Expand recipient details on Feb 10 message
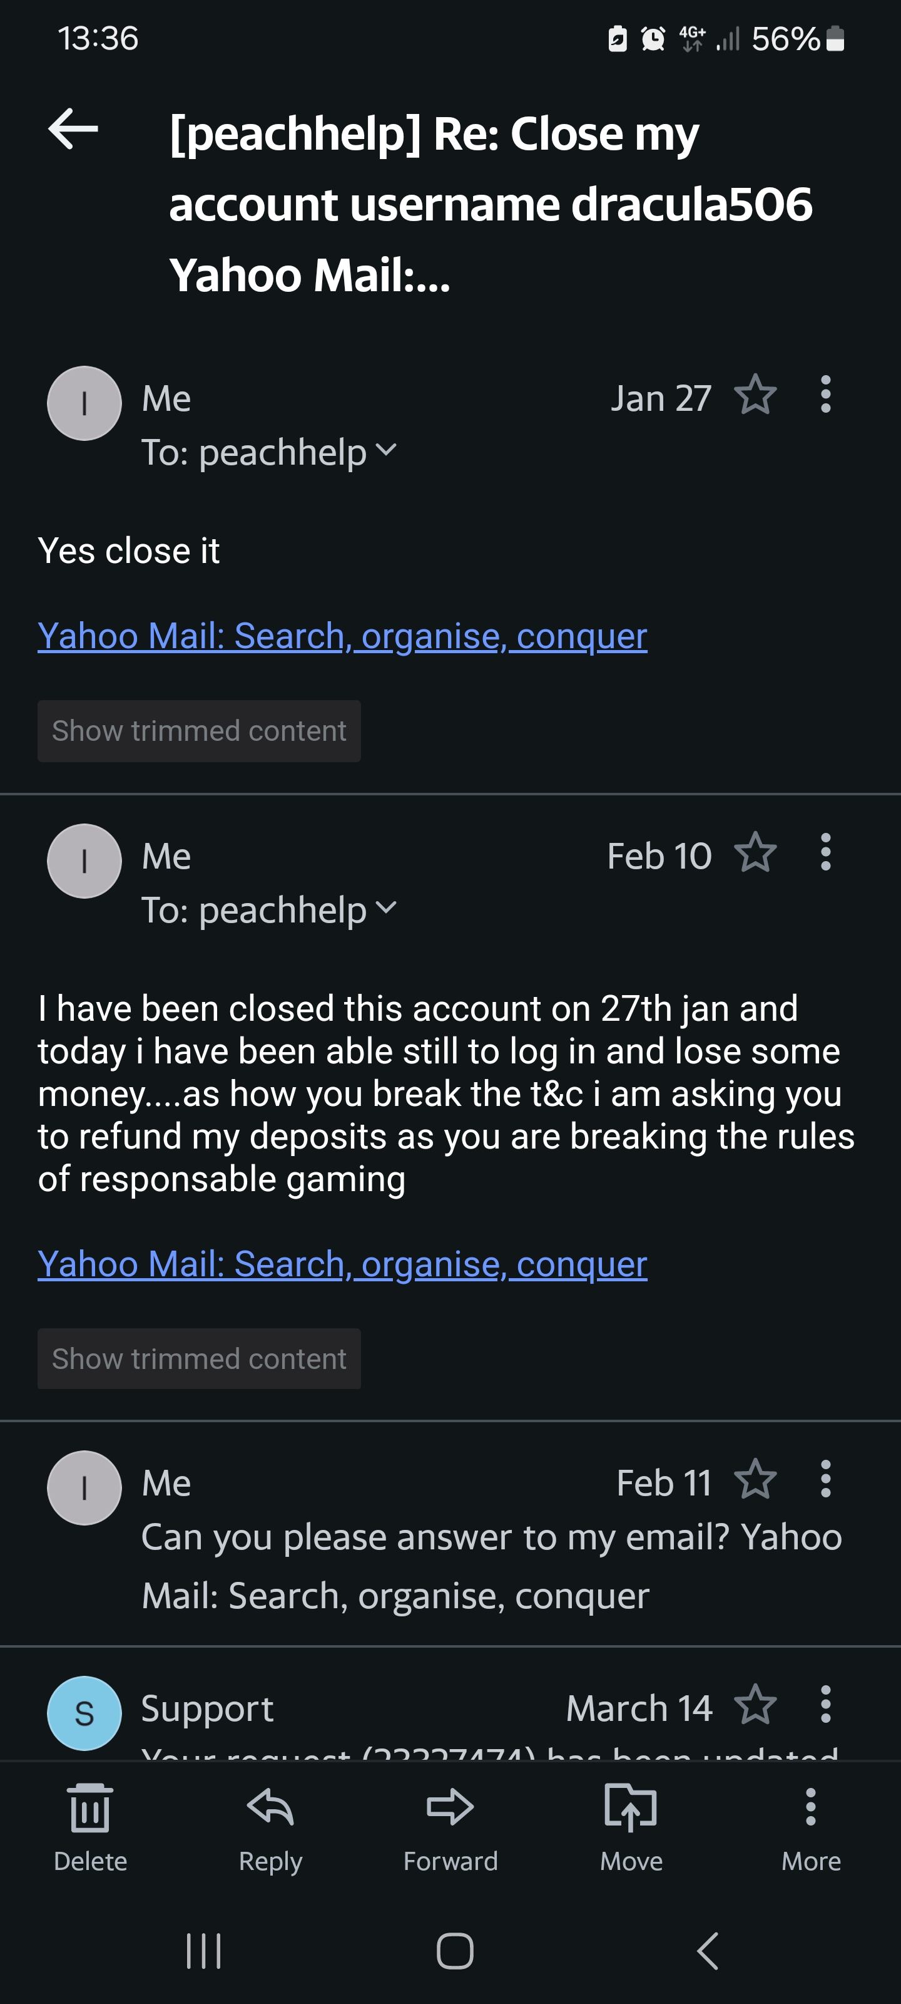 coord(385,908)
